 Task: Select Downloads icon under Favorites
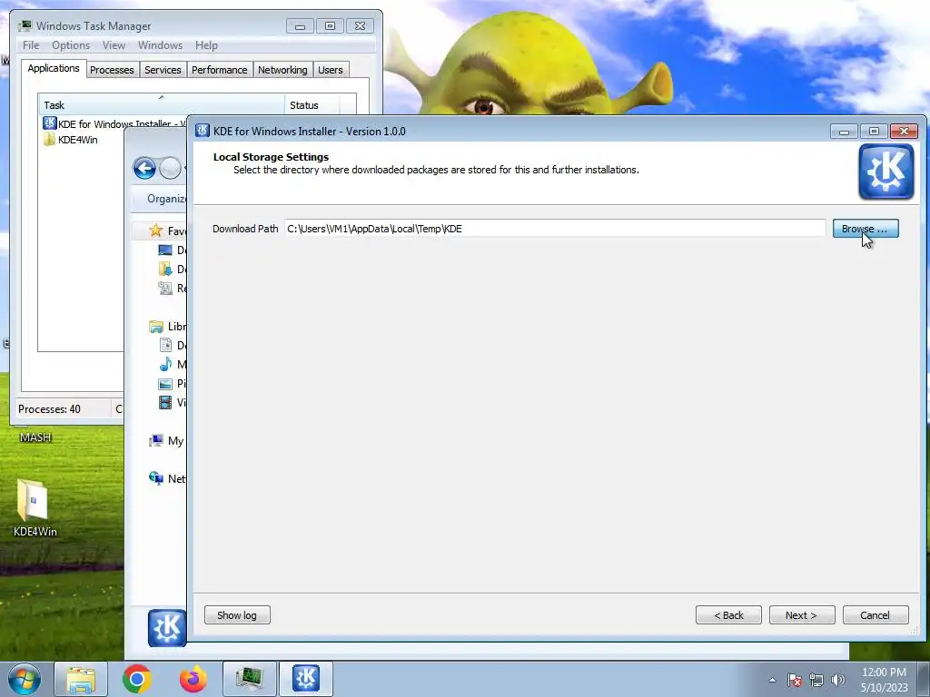(x=165, y=269)
